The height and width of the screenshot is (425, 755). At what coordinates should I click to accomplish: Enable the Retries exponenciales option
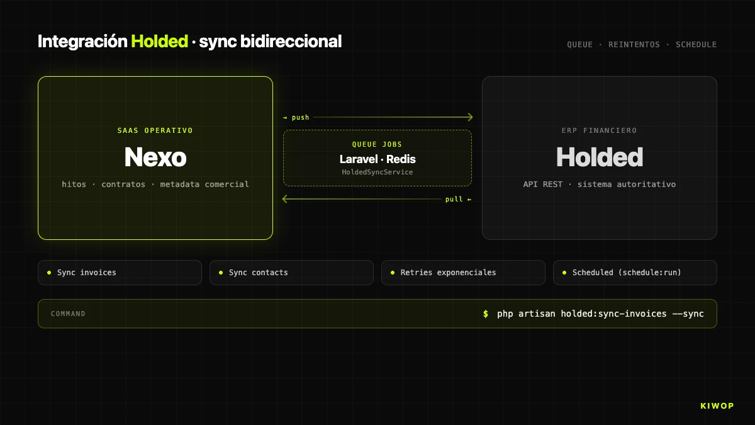(463, 272)
